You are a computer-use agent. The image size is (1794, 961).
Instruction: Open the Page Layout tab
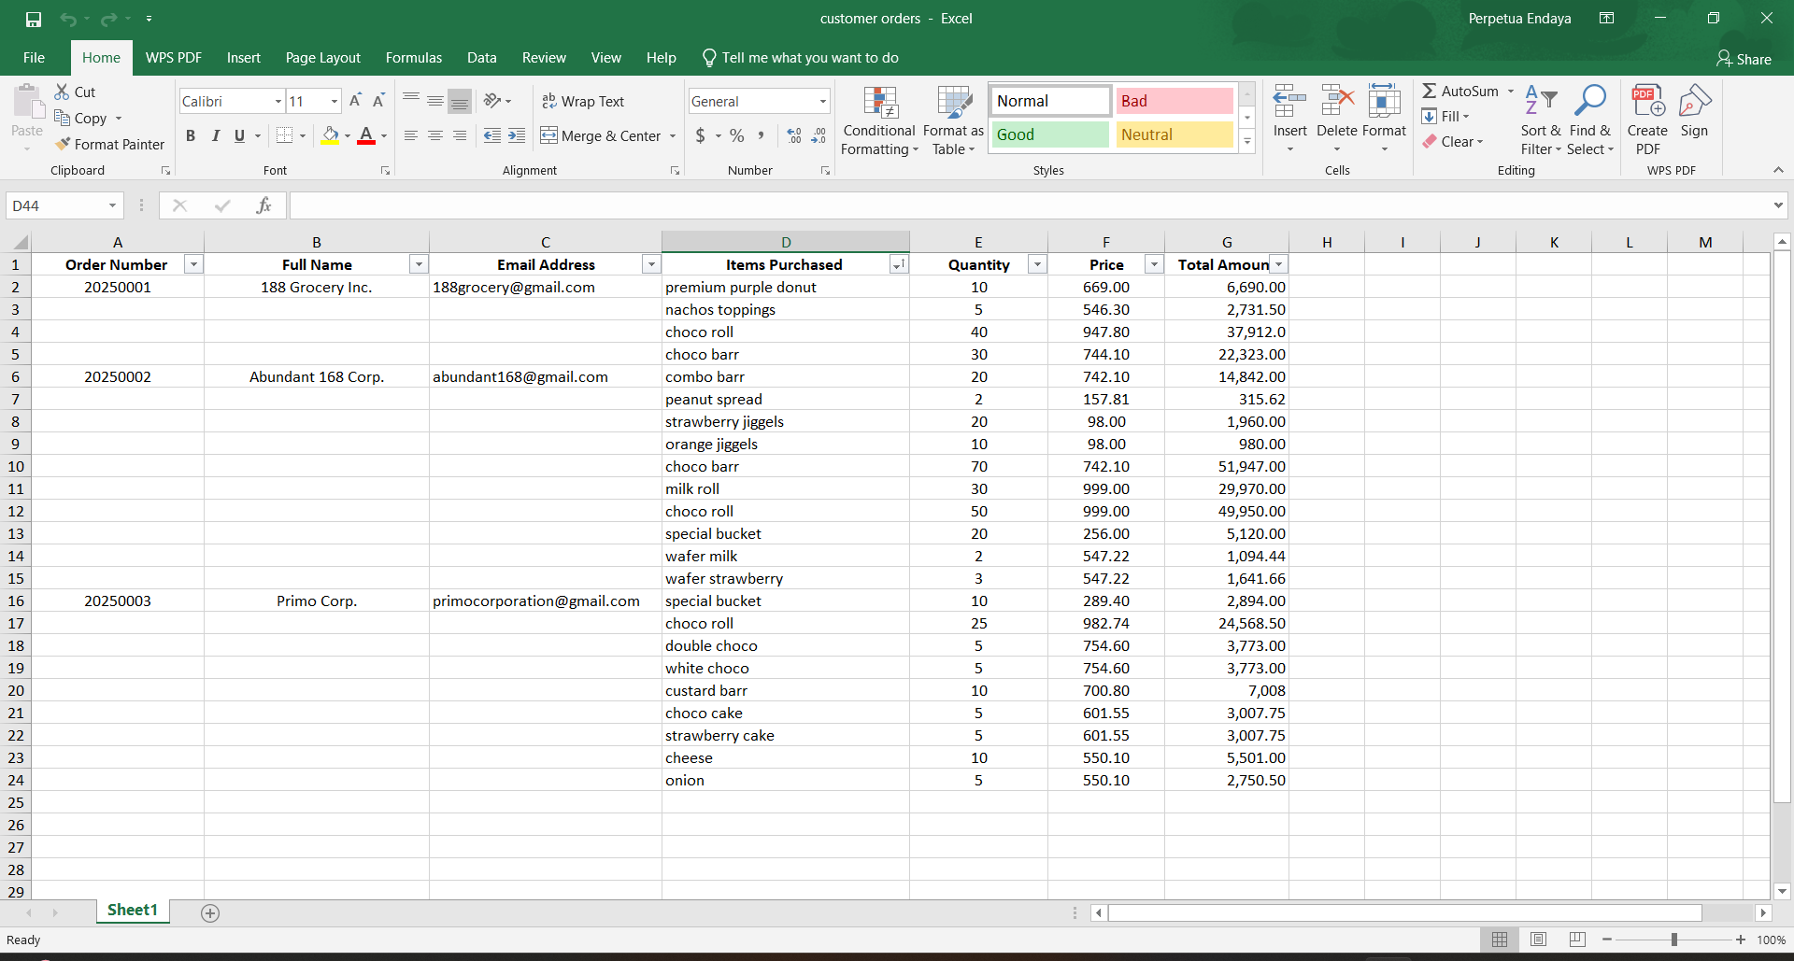click(x=322, y=58)
